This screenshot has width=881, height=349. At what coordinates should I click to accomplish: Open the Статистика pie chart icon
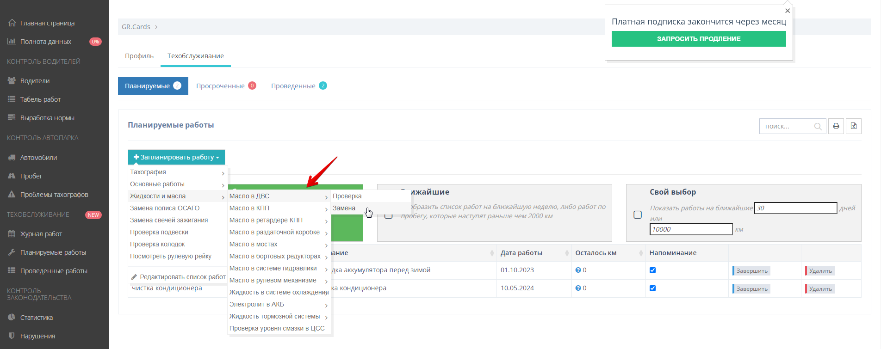[12, 317]
